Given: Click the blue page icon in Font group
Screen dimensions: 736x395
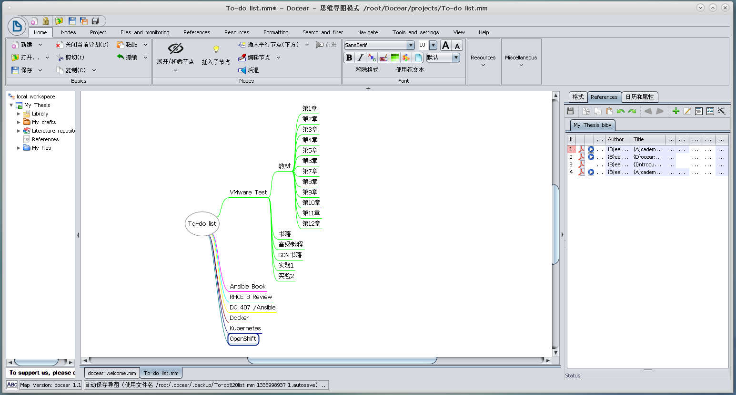Looking at the screenshot, I should point(418,58).
